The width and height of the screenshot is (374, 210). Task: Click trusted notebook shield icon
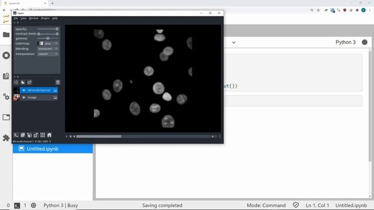(296, 205)
